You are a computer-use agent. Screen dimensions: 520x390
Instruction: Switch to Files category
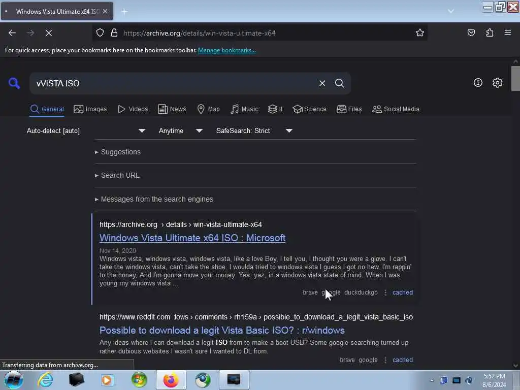349,109
